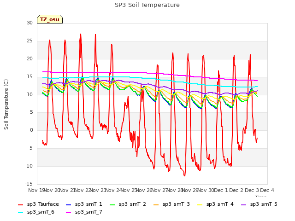Toggle the sp3_smT_1 legend entry

tap(84, 204)
